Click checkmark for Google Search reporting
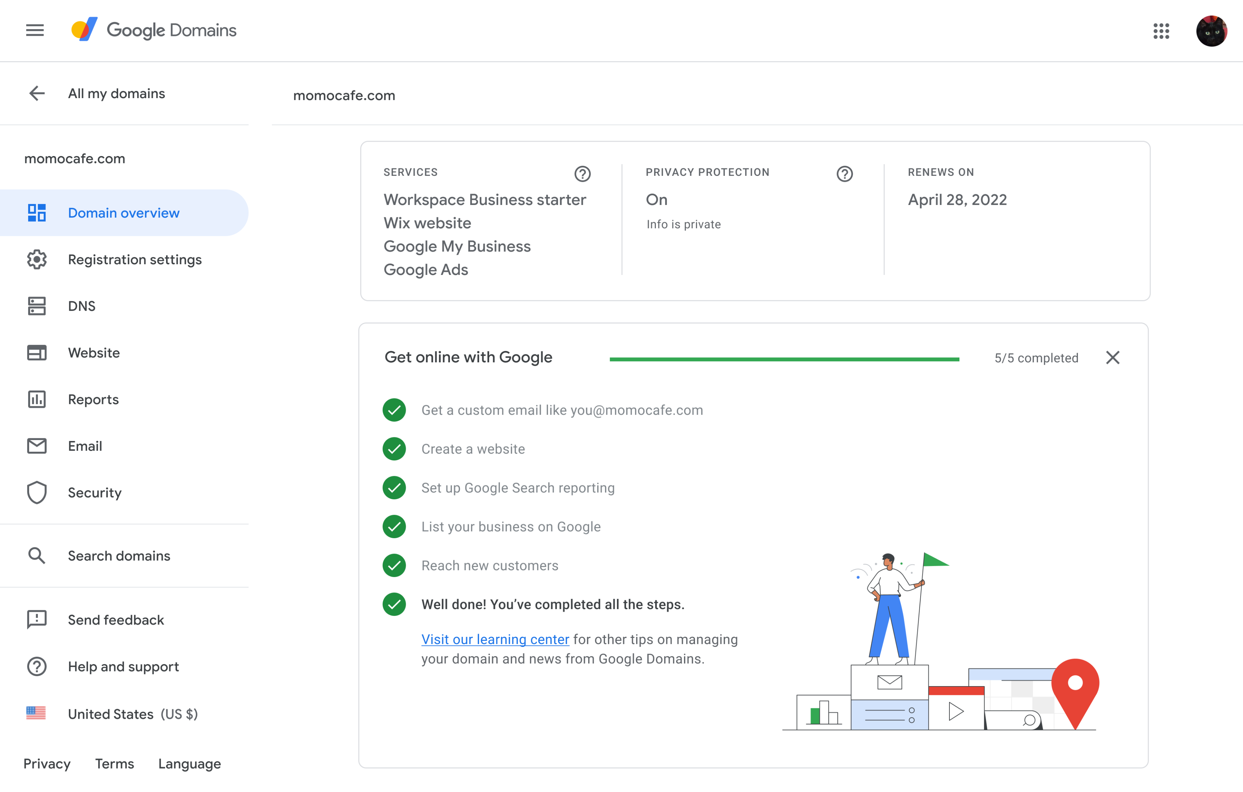 pyautogui.click(x=394, y=487)
